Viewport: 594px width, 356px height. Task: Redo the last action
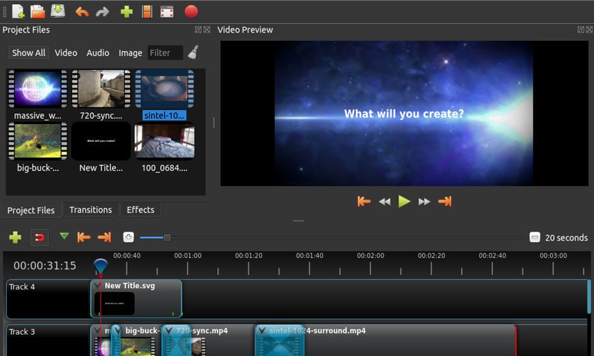pos(102,12)
